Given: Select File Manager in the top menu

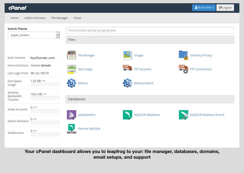Looking at the screenshot, I should pyautogui.click(x=60, y=18).
